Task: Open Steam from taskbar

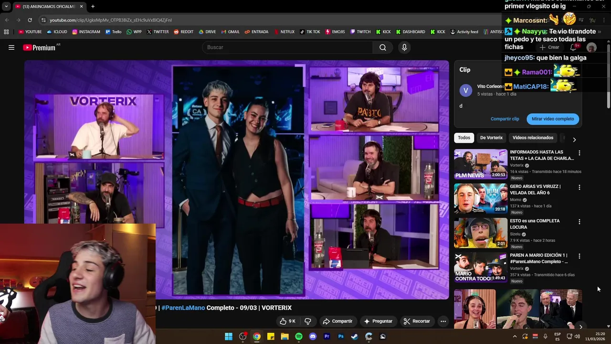Action: [x=355, y=336]
